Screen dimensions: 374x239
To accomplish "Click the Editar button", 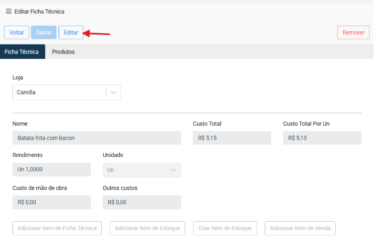I will point(71,33).
